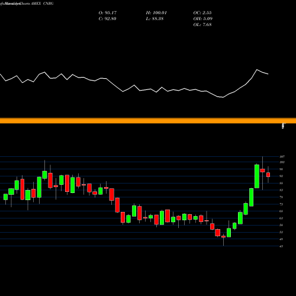Click the "OC: 2.55" readout

click(x=202, y=13)
